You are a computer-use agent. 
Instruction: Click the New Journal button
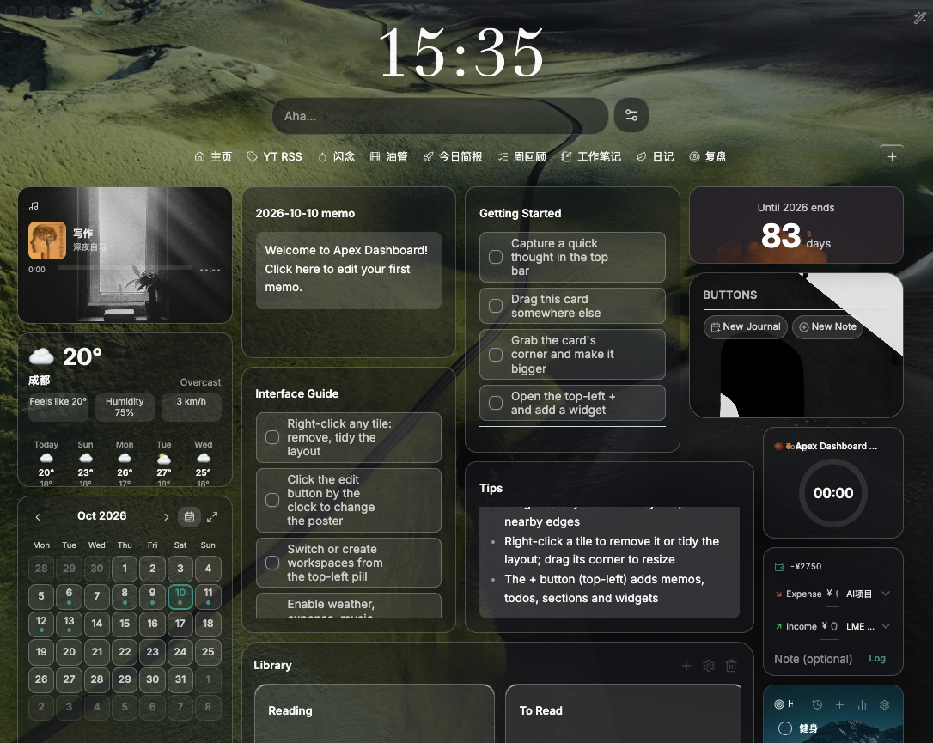pyautogui.click(x=746, y=326)
